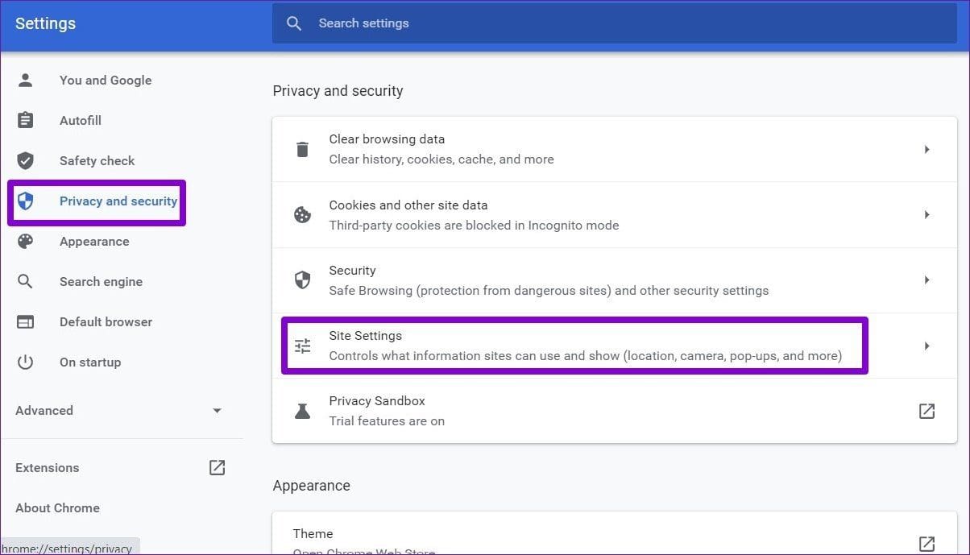Click 'Clear history, cookies, cache, and more'
Image resolution: width=970 pixels, height=555 pixels.
point(441,159)
